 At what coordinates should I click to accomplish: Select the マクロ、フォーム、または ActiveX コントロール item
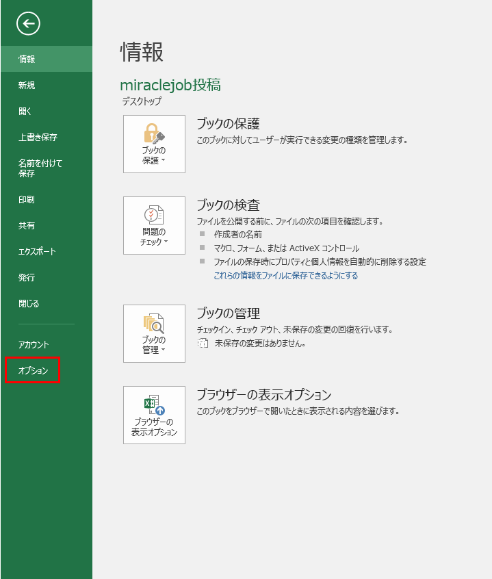(287, 248)
